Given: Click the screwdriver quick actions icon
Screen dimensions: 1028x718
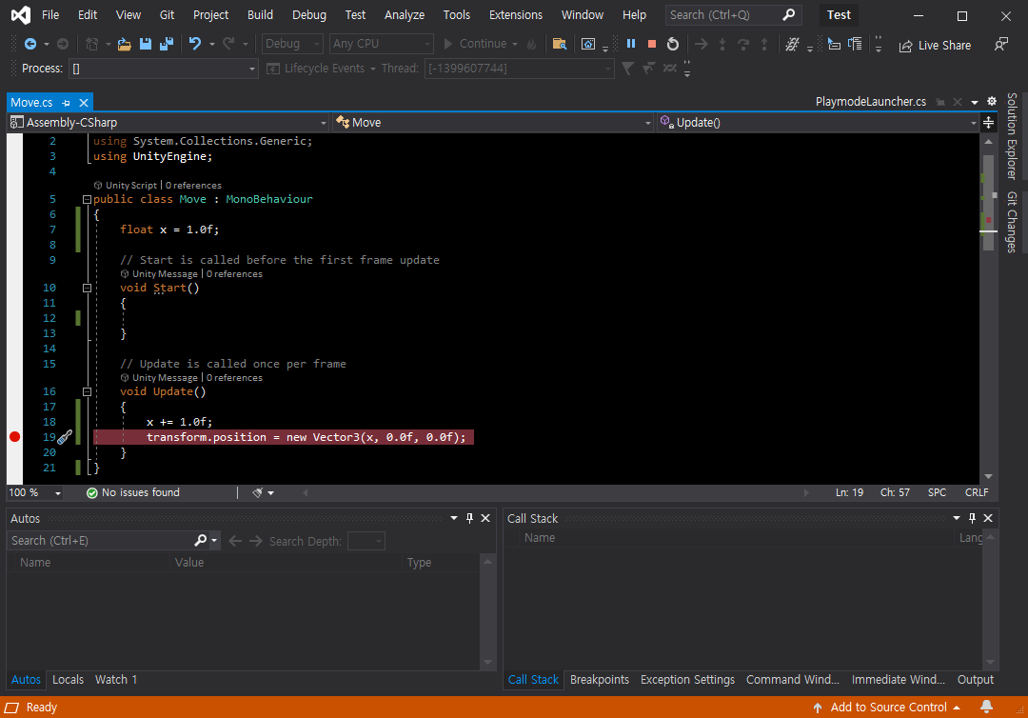Looking at the screenshot, I should click(65, 437).
